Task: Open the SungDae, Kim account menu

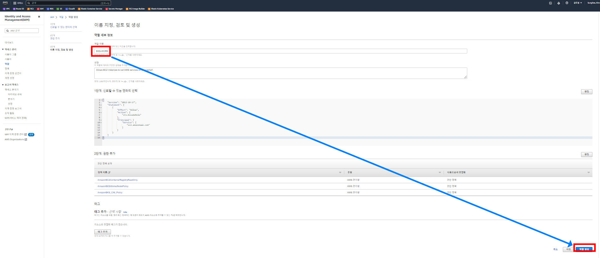Action: tap(593, 3)
